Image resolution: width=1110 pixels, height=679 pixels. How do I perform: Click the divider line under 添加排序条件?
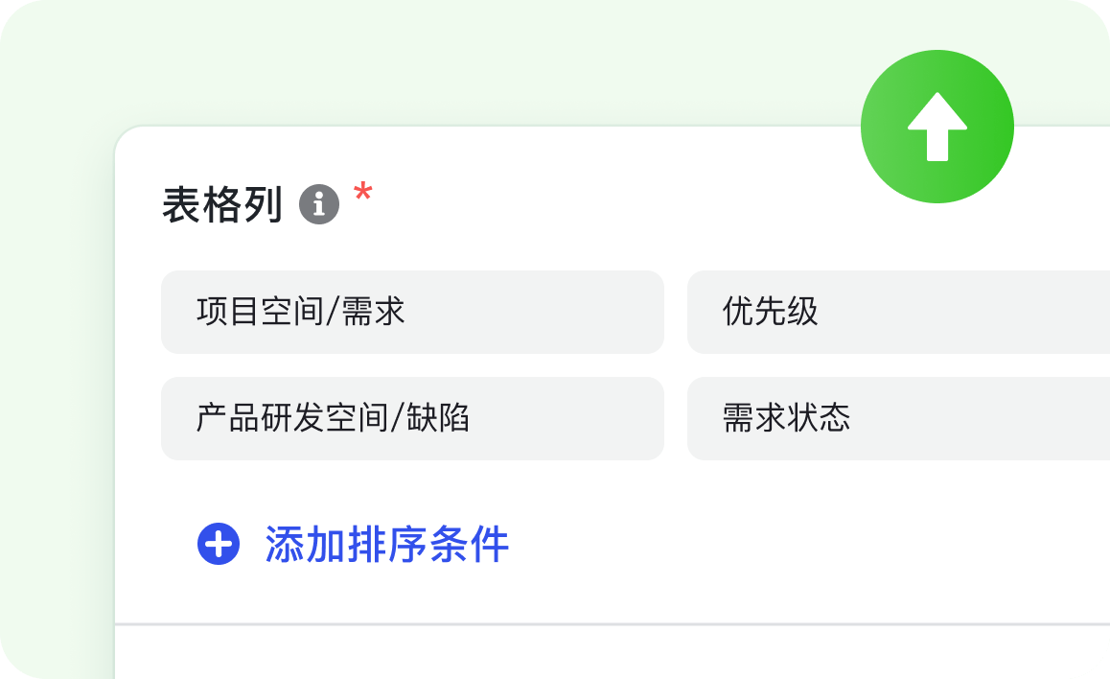[612, 624]
